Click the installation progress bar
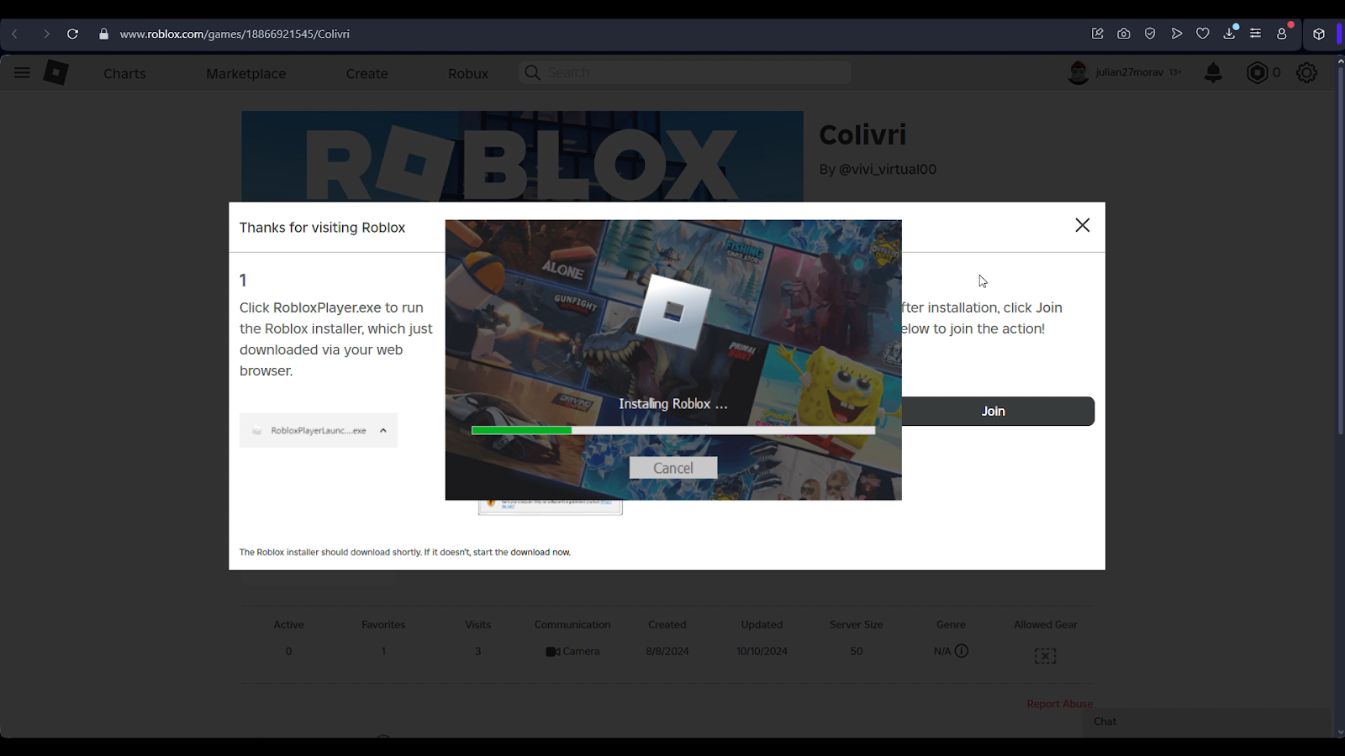Image resolution: width=1345 pixels, height=756 pixels. click(x=673, y=430)
